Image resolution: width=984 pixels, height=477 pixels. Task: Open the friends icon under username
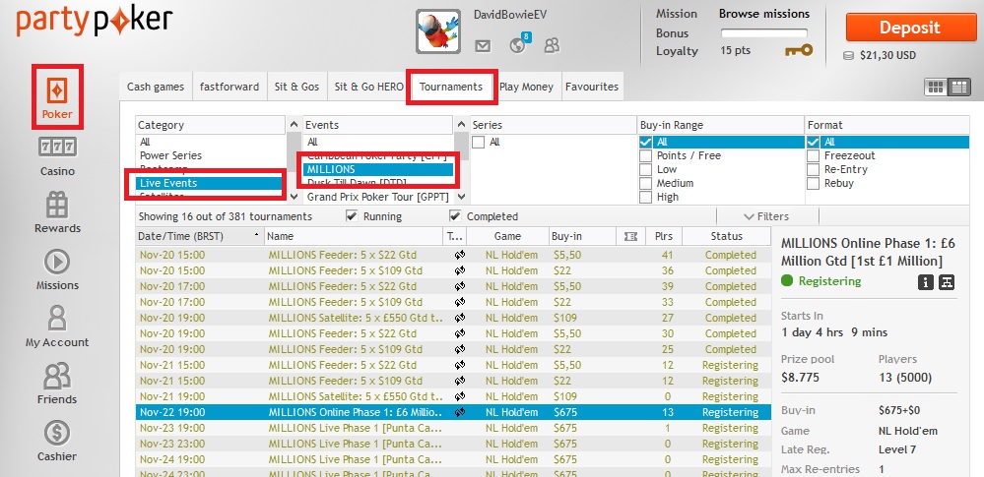click(552, 45)
